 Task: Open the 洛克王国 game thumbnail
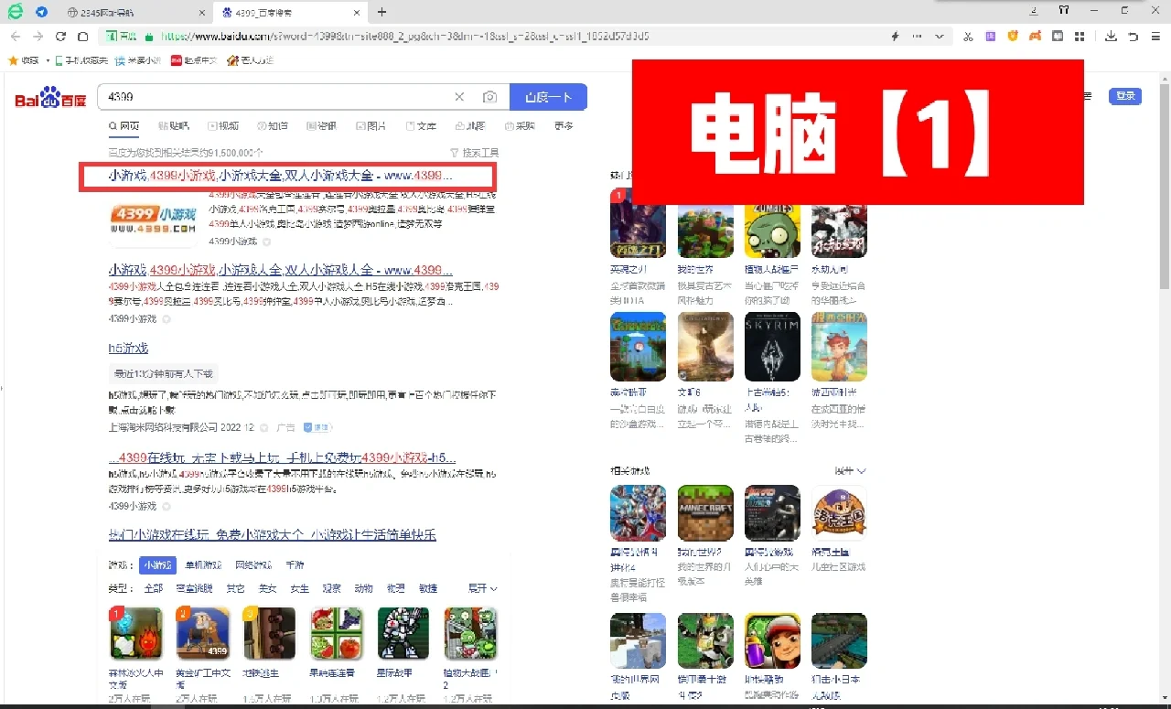click(x=839, y=513)
